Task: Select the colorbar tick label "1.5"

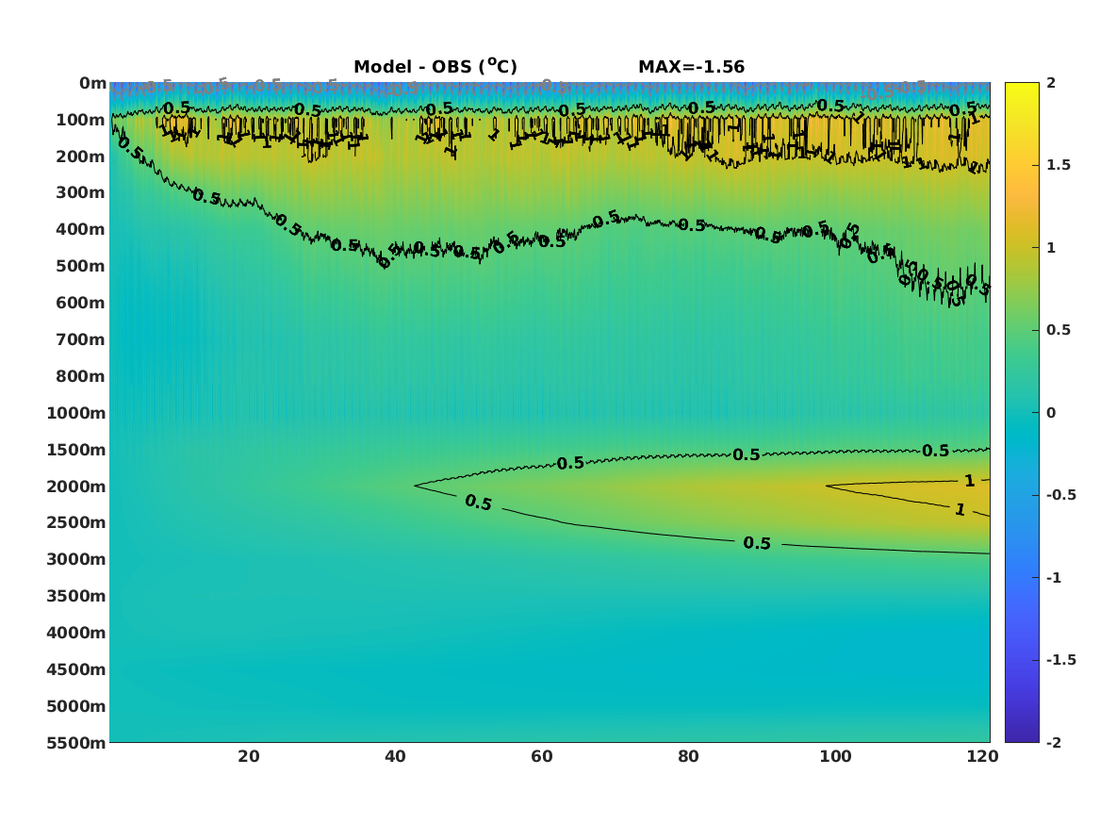Action: point(1059,165)
